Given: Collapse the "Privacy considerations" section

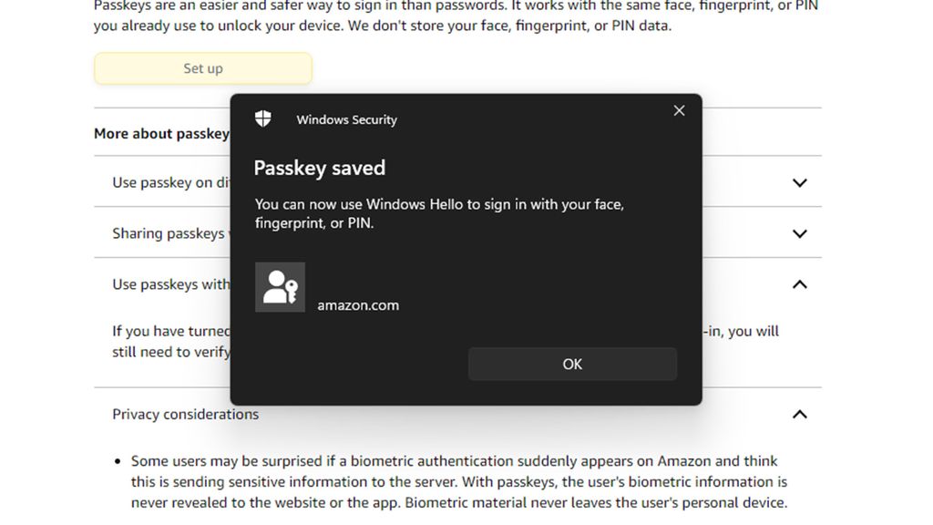Looking at the screenshot, I should (799, 414).
